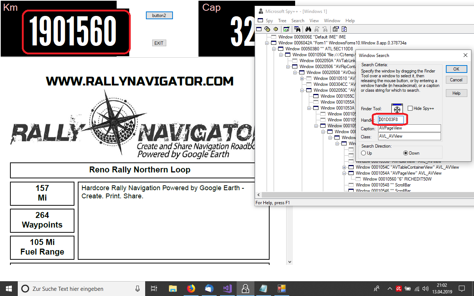
Task: Collapse the Window 00020506 AVFlipContainer node
Action: [x=288, y=67]
